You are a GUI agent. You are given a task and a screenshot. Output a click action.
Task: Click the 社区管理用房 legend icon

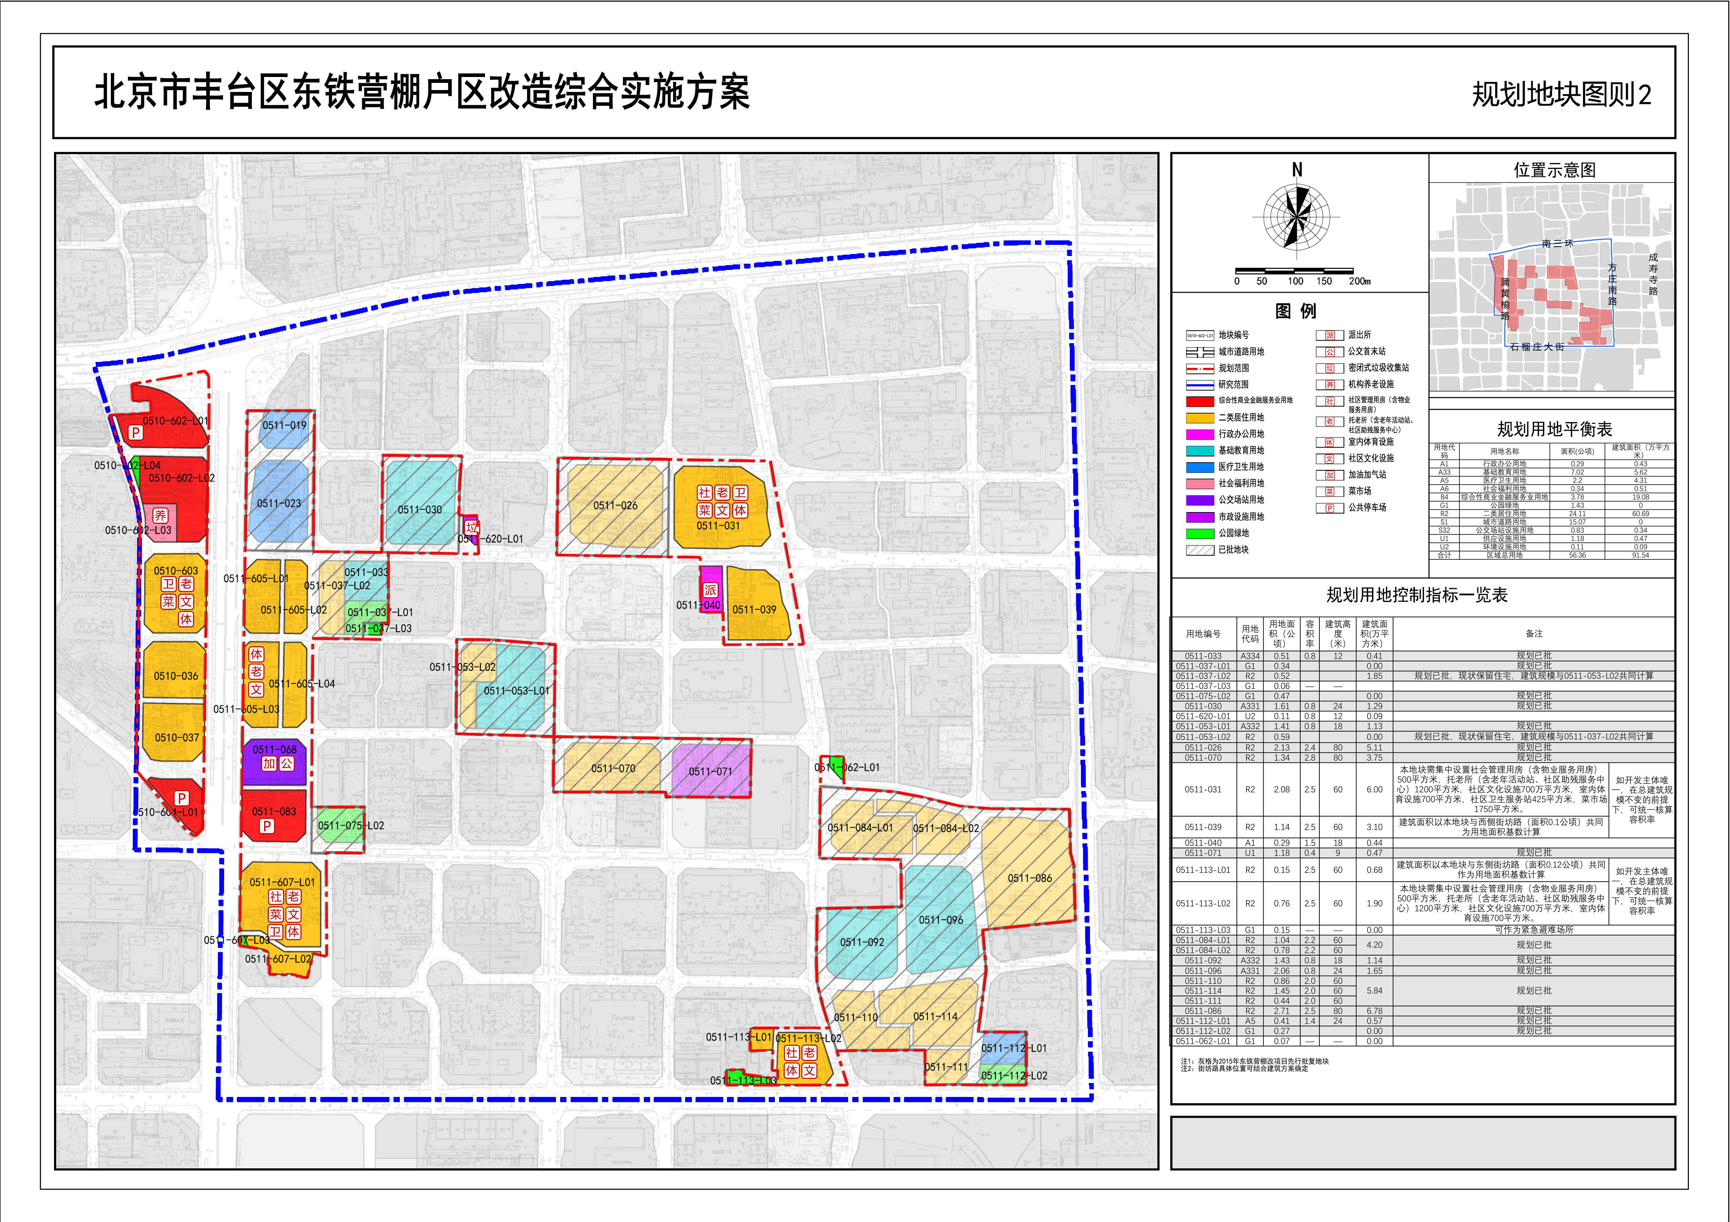click(1330, 401)
